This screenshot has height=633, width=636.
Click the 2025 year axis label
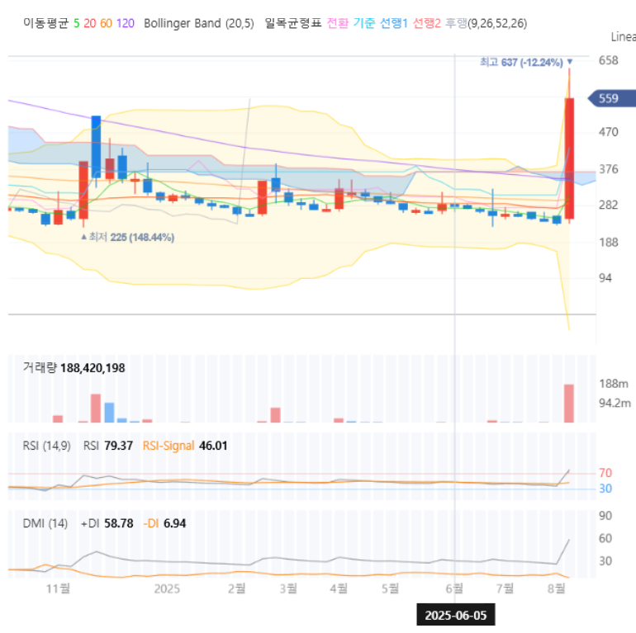167,588
